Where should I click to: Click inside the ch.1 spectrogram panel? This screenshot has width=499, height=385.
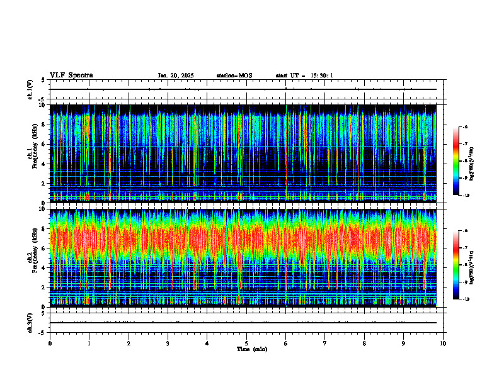pyautogui.click(x=243, y=153)
